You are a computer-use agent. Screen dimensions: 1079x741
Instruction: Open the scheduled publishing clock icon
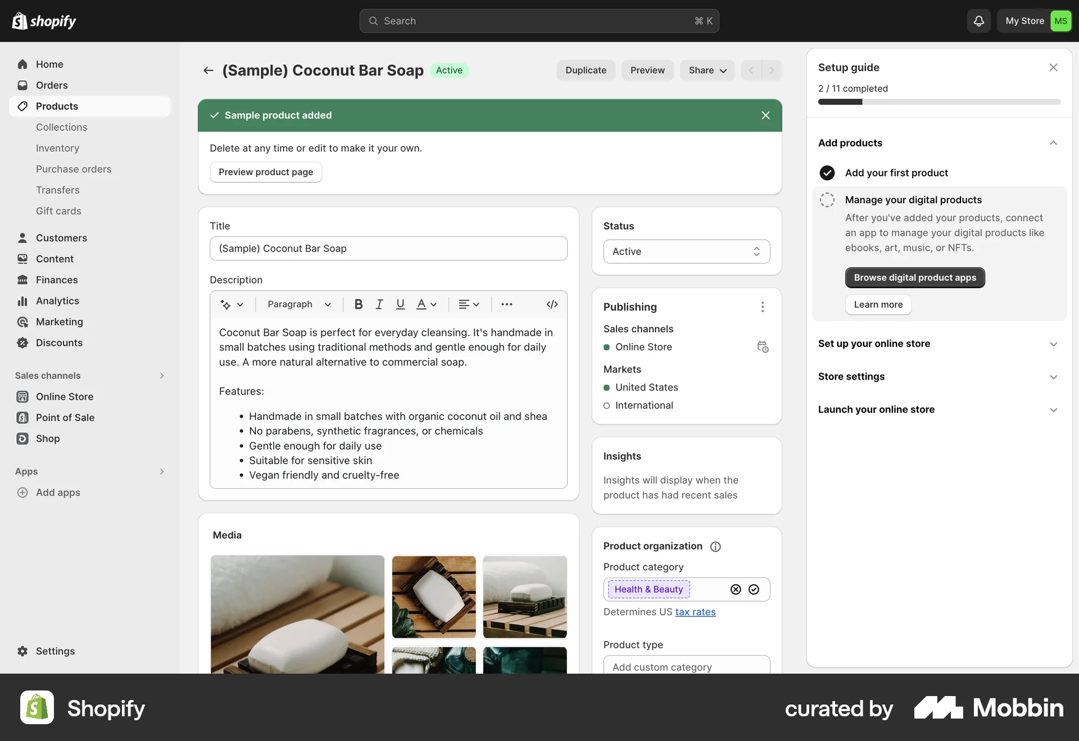point(763,347)
